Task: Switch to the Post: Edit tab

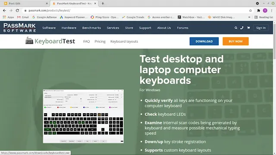Action: coord(25,3)
